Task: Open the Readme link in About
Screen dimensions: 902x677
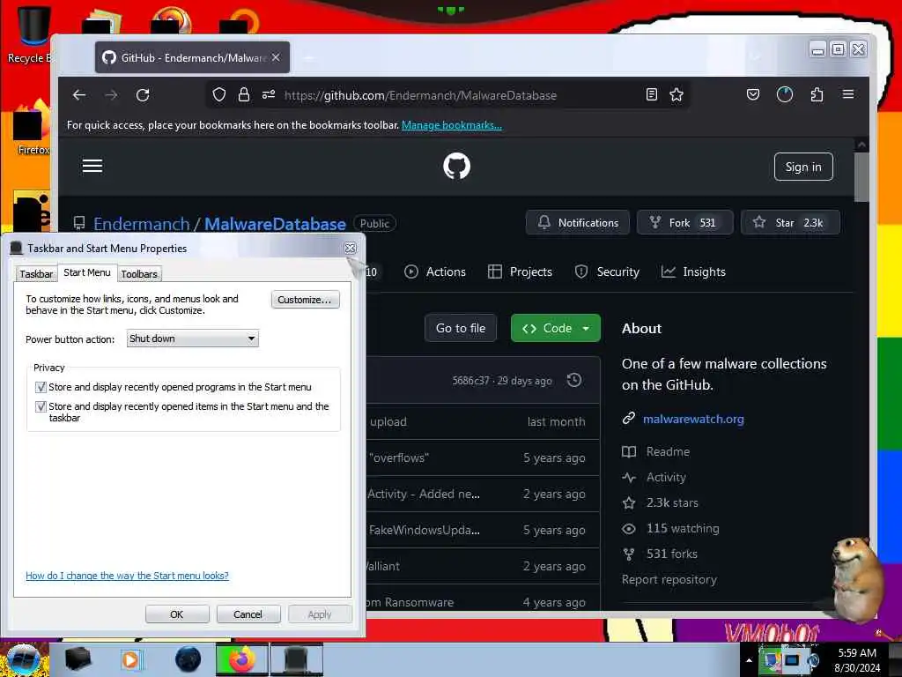Action: click(668, 452)
